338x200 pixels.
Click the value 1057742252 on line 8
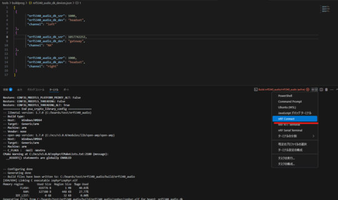pyautogui.click(x=77, y=37)
